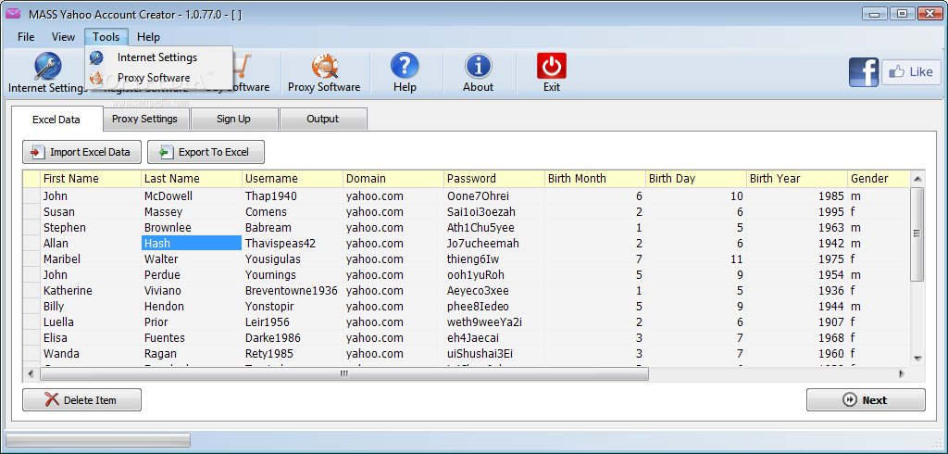This screenshot has width=948, height=454.
Task: Open the Help menu
Action: pos(149,37)
